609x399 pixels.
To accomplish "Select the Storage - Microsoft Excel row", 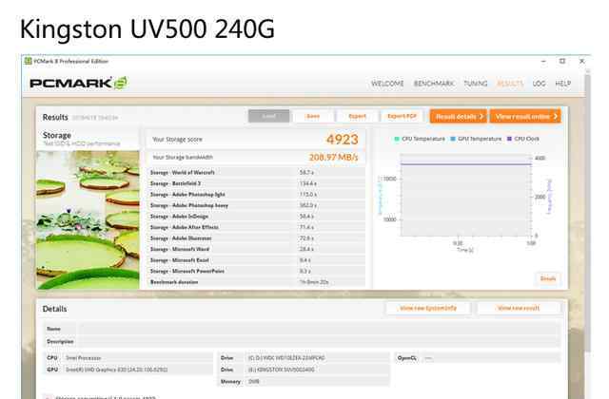I will (x=256, y=260).
